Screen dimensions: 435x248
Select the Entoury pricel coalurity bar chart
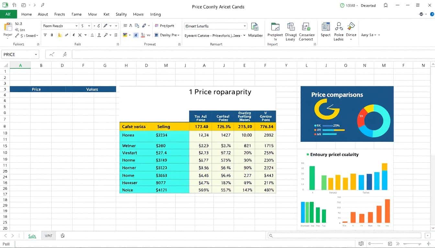click(345, 172)
